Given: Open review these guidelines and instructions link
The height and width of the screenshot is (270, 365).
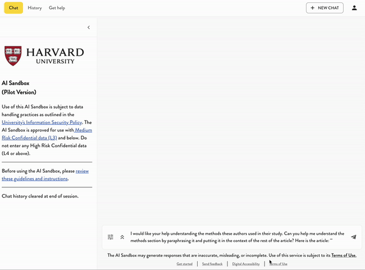Looking at the screenshot, I should [x=45, y=175].
